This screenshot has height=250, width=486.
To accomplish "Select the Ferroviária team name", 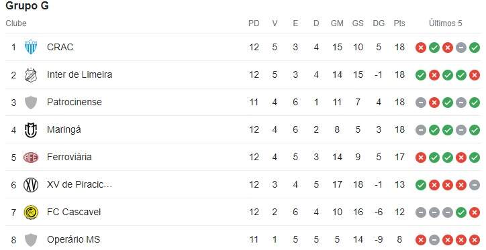I will [x=69, y=157].
